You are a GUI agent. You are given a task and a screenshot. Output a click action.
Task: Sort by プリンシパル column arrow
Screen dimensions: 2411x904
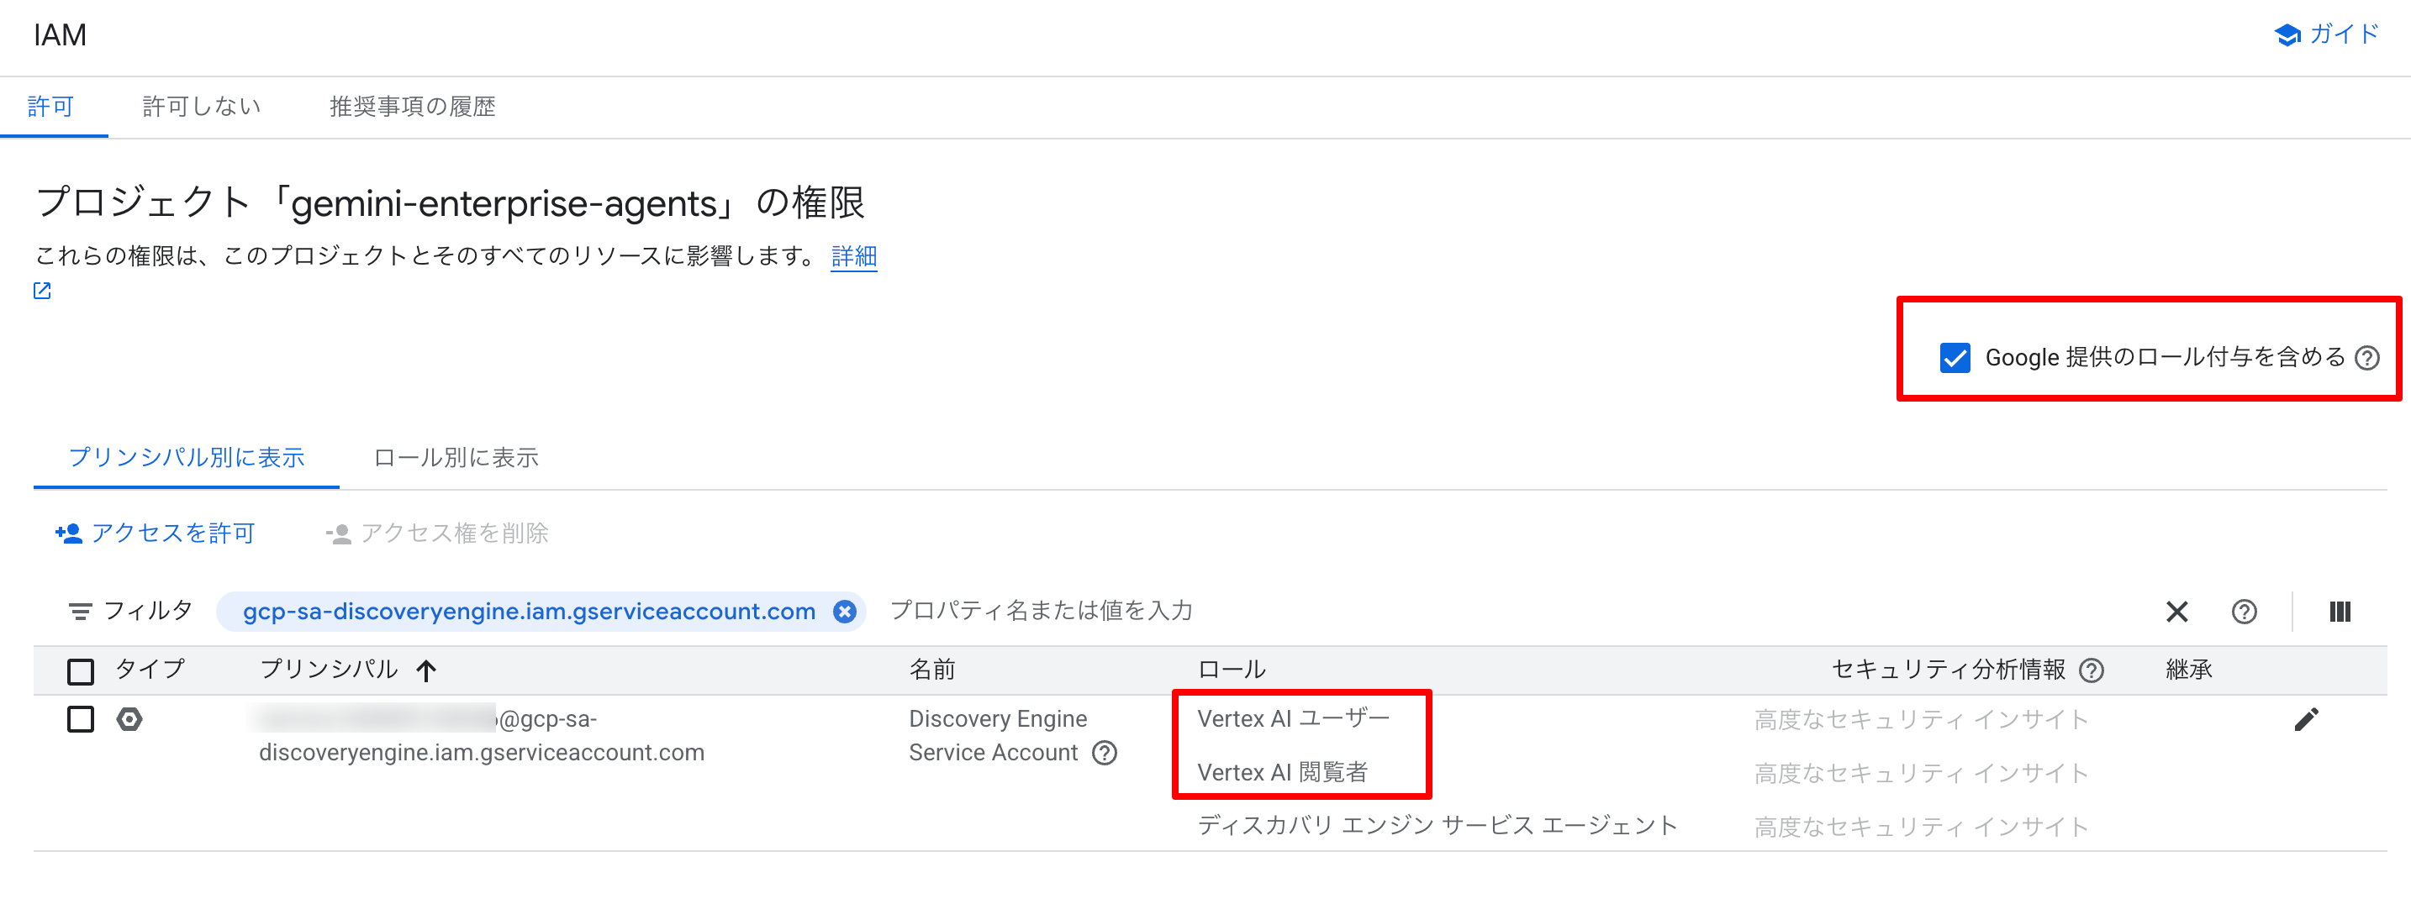427,670
